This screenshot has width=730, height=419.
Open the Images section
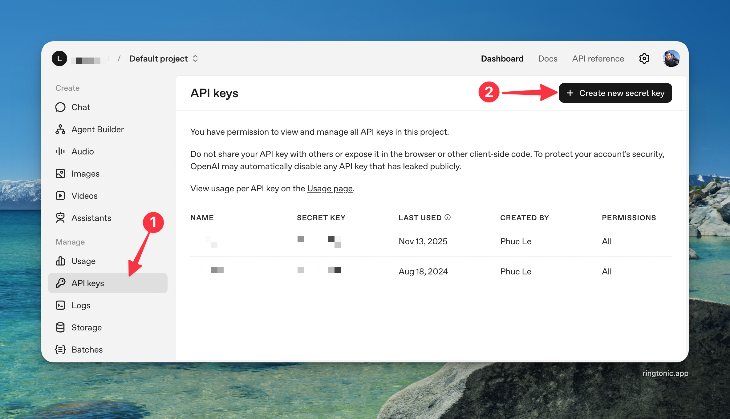pyautogui.click(x=85, y=174)
